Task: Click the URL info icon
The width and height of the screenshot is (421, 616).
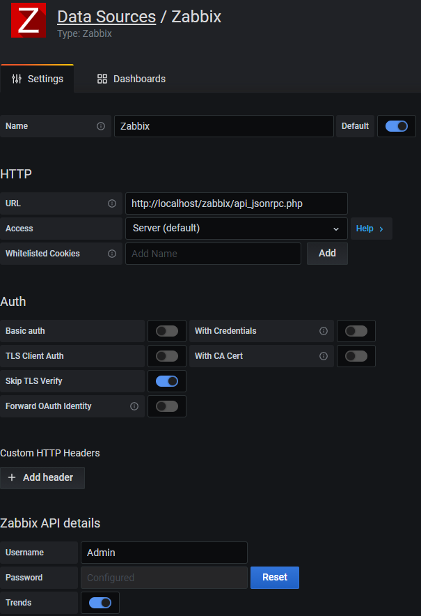Action: [x=112, y=203]
